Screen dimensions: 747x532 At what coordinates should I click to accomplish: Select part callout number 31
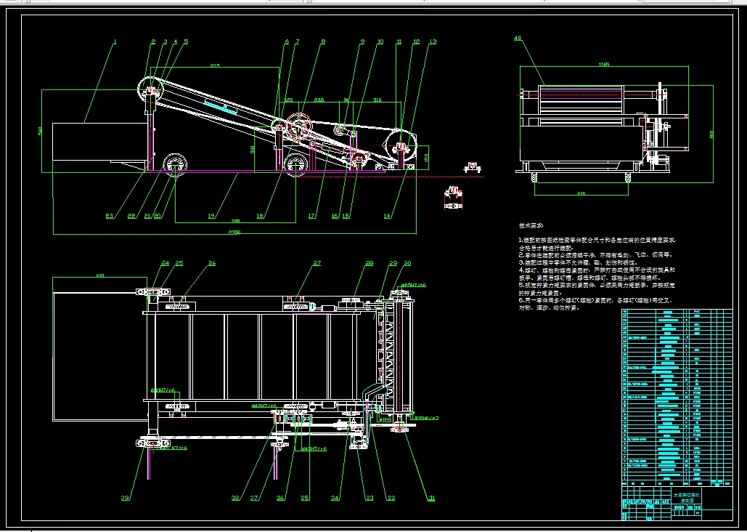point(431,498)
